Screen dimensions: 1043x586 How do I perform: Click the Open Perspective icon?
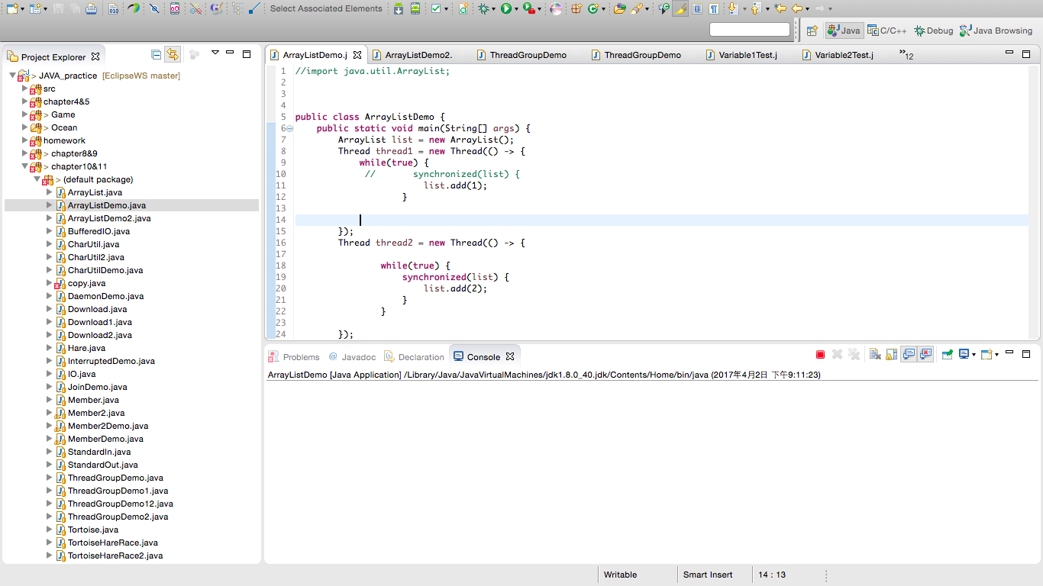pyautogui.click(x=812, y=31)
